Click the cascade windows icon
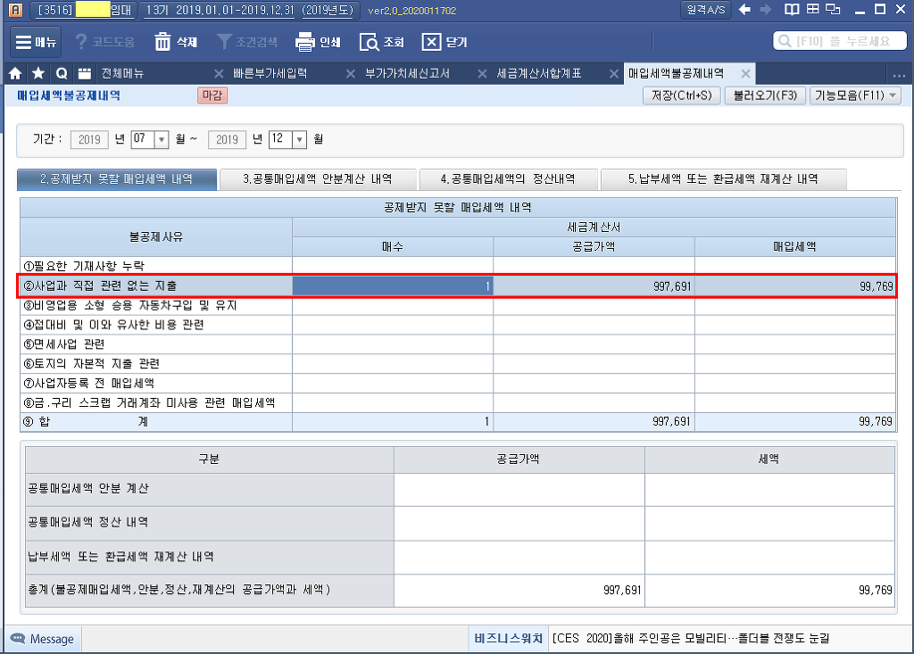 pos(834,9)
